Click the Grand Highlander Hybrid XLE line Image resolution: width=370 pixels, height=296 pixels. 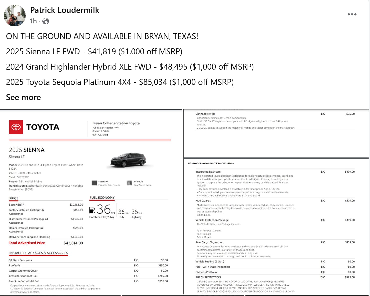[x=130, y=67]
